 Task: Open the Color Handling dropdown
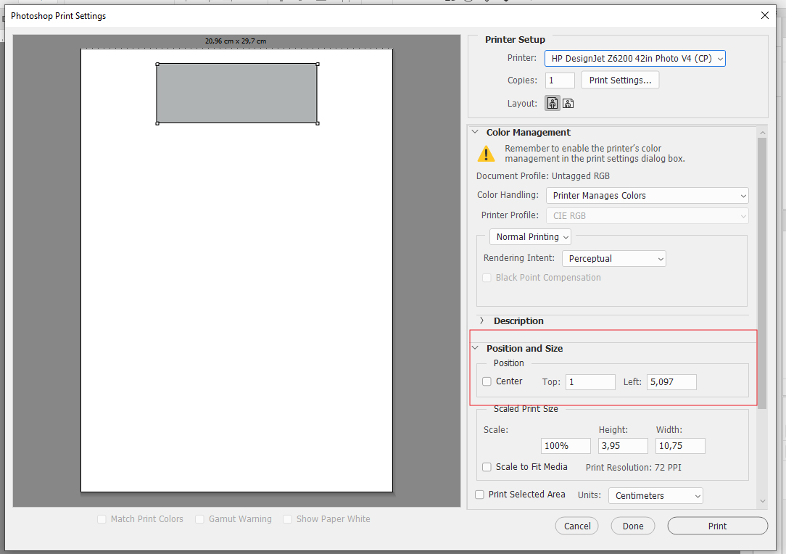click(647, 195)
